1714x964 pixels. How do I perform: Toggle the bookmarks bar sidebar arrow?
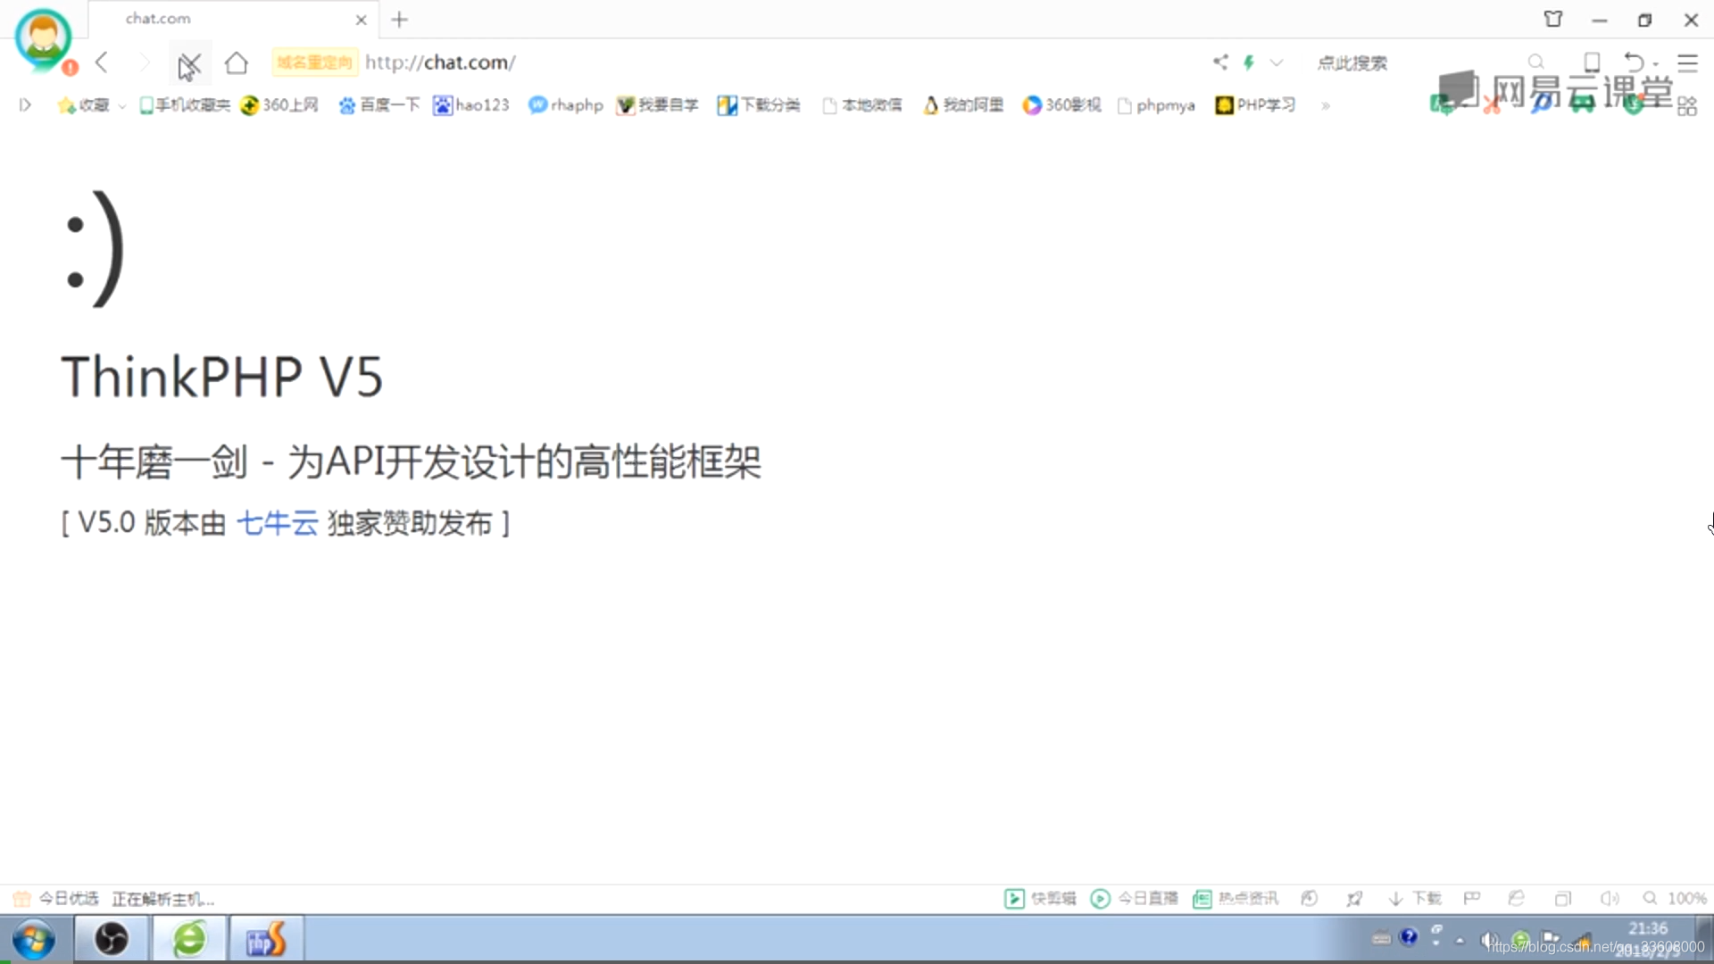25,105
